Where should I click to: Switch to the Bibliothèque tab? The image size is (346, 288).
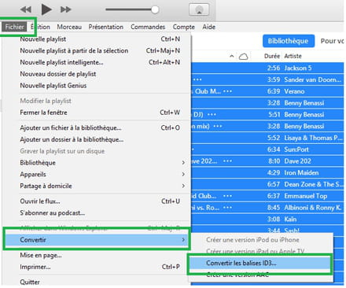[289, 41]
